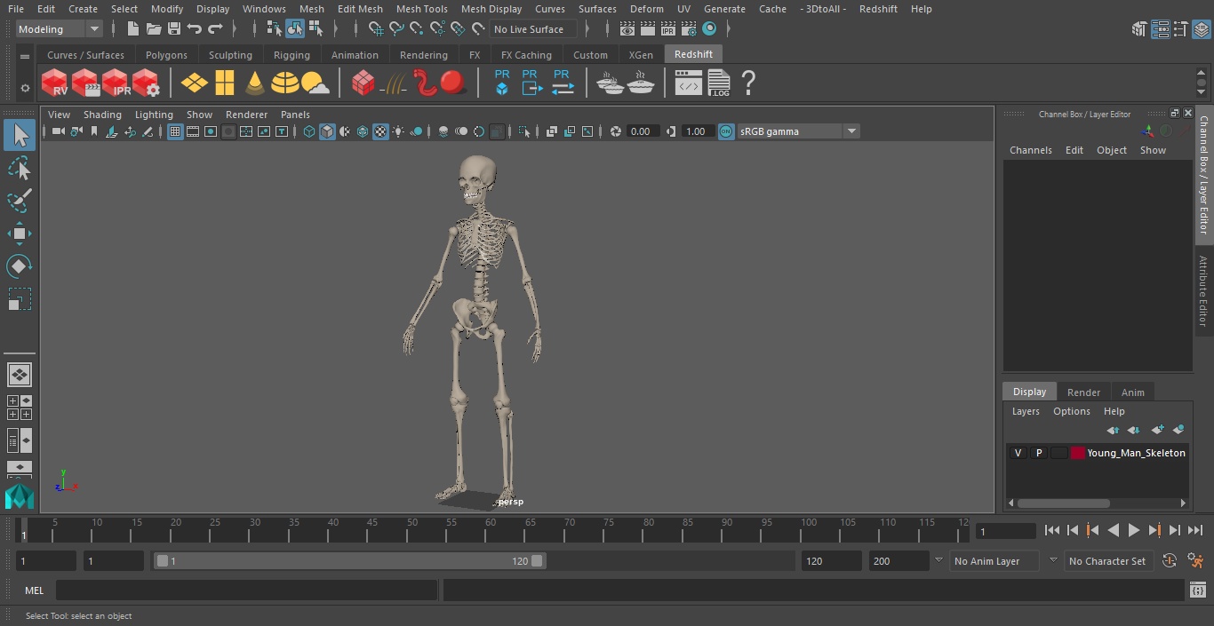Click the MEL command language button

pyautogui.click(x=34, y=590)
